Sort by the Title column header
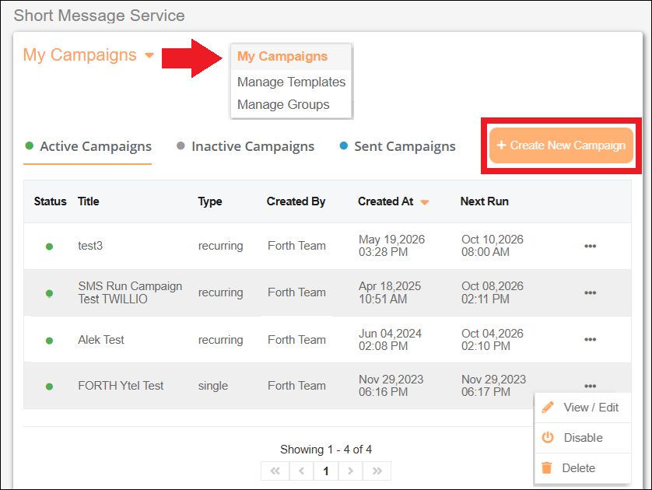This screenshot has height=490, width=652. click(x=88, y=201)
